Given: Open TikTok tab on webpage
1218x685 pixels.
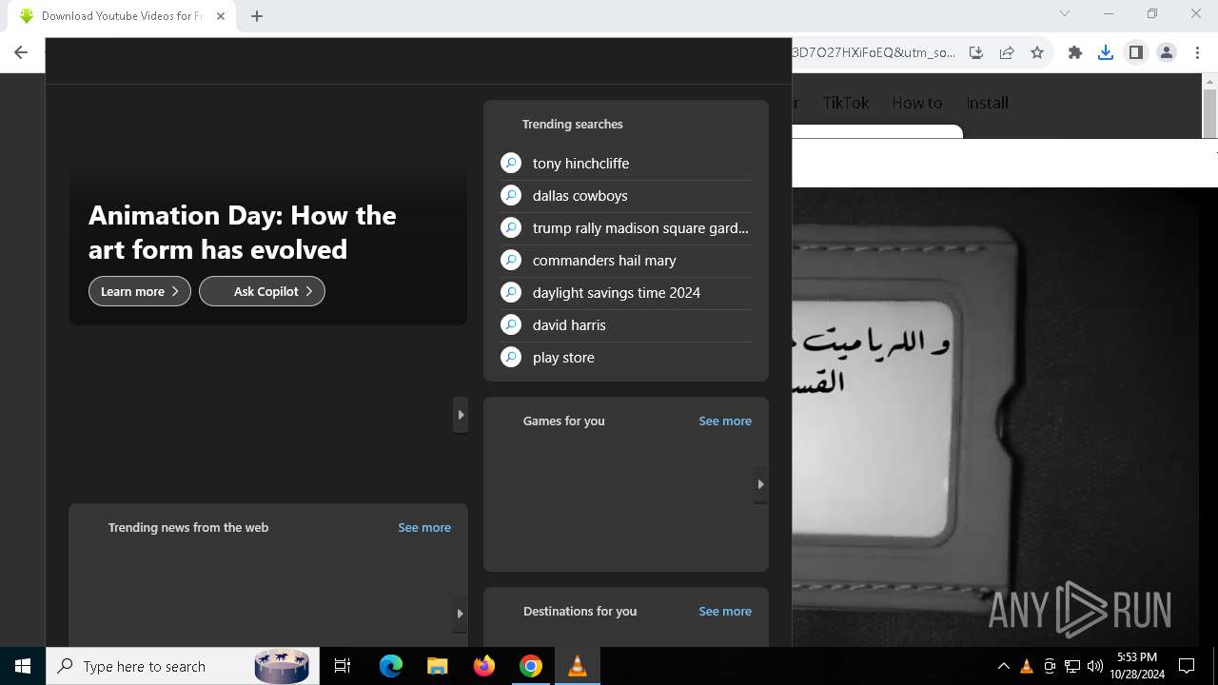Looking at the screenshot, I should pyautogui.click(x=846, y=103).
